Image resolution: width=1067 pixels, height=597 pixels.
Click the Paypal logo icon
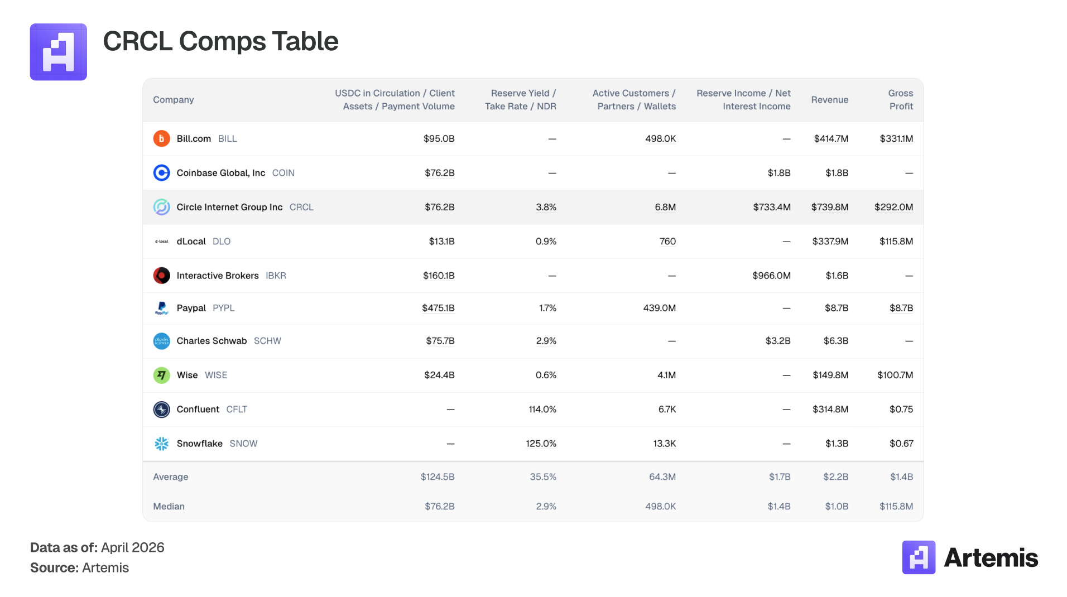point(161,308)
